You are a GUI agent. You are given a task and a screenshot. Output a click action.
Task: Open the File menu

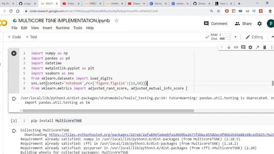pyautogui.click(x=14, y=28)
